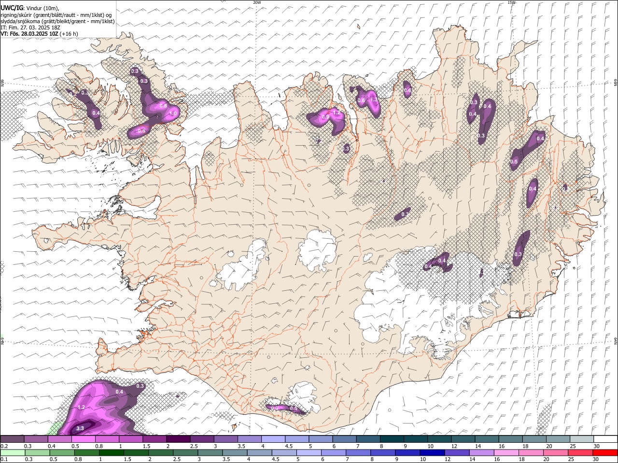Pick the darkest purple 2–2.5 upper legend swatch
This screenshot has height=463, width=618.
pyautogui.click(x=178, y=439)
